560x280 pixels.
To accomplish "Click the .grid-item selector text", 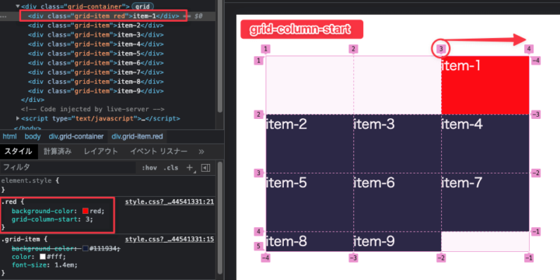I will tap(20, 240).
